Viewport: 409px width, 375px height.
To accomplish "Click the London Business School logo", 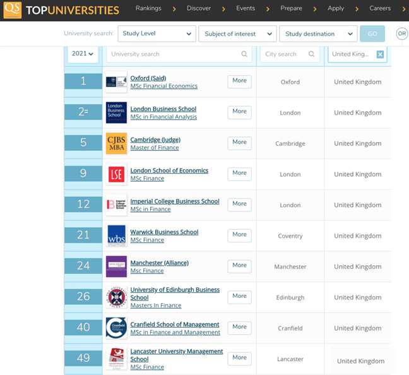I will (116, 112).
